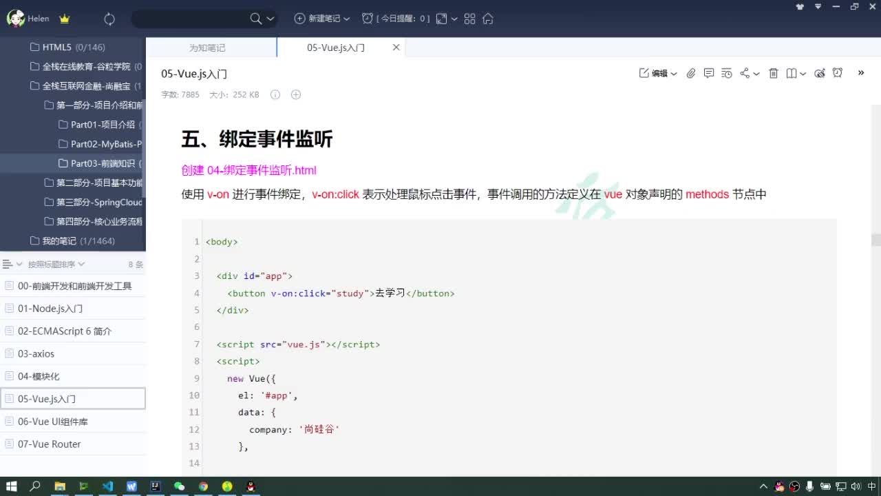
Task: Expand more toolbar items double chevron
Action: tap(860, 72)
